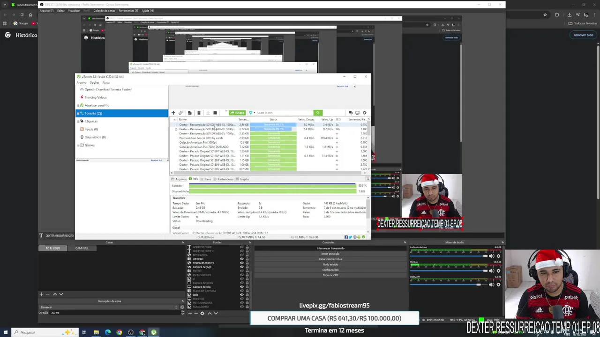This screenshot has height=337, width=600.
Task: Click Remove Torrent trash icon
Action: [x=199, y=113]
